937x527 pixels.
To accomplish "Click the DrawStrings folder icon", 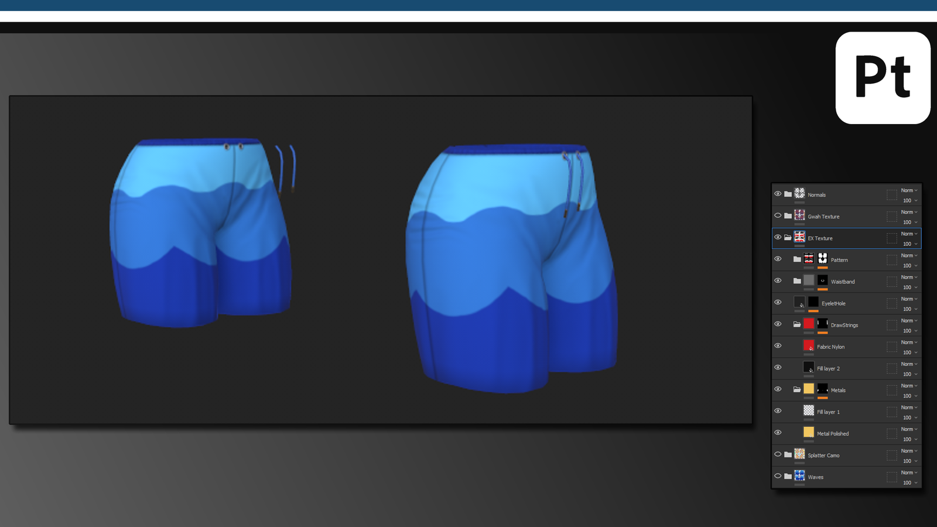I will [x=798, y=324].
